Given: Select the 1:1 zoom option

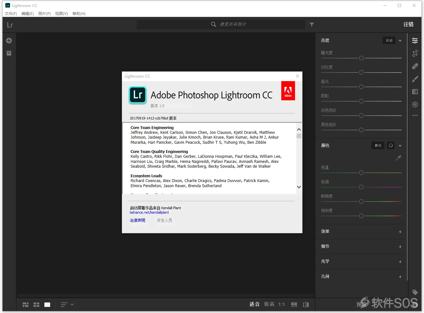Looking at the screenshot, I should pos(281,304).
